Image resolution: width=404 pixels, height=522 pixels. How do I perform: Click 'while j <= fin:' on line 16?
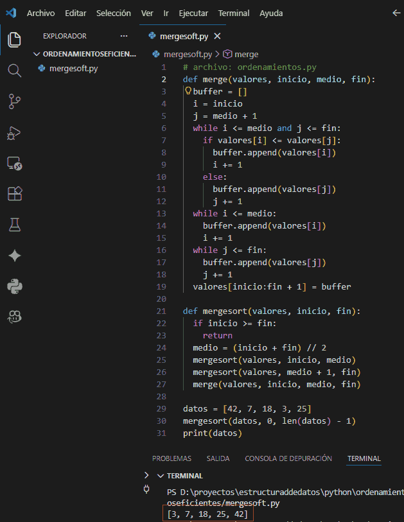click(x=229, y=250)
